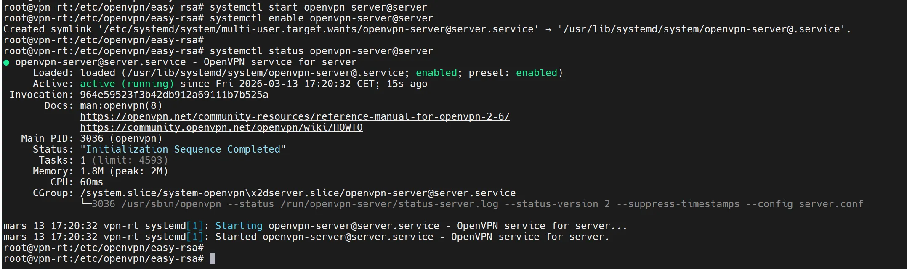Click the "enabled" value after "preset:"
This screenshot has height=269, width=907.
pos(536,73)
